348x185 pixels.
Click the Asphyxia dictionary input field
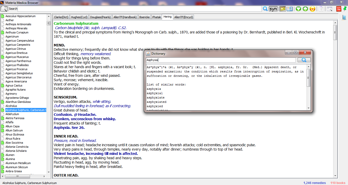coord(220,60)
